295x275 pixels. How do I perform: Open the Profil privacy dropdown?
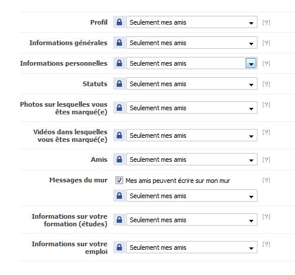tap(192, 22)
